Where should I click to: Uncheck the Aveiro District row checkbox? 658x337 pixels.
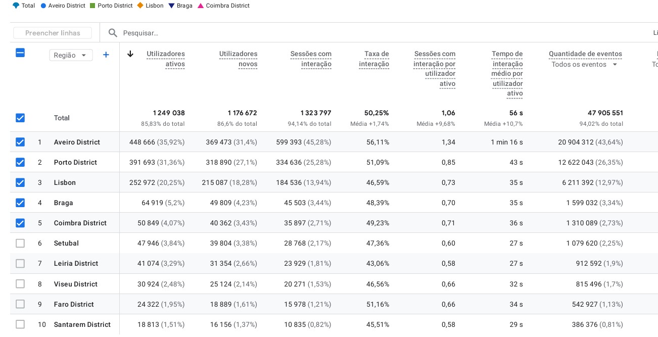point(20,142)
